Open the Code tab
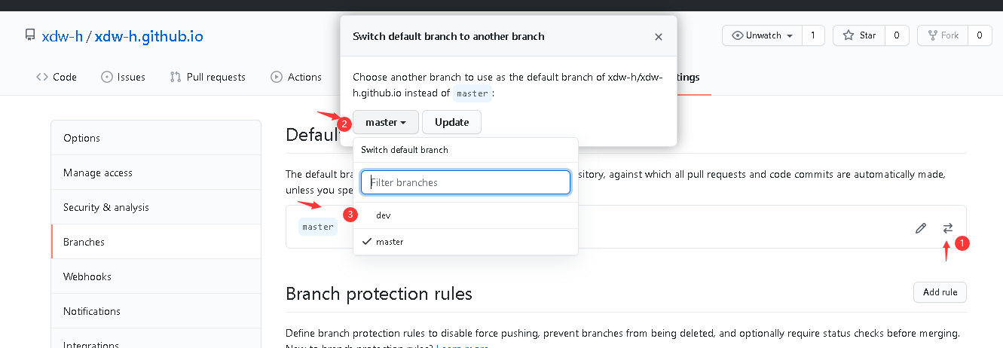The image size is (1003, 348). [x=57, y=77]
